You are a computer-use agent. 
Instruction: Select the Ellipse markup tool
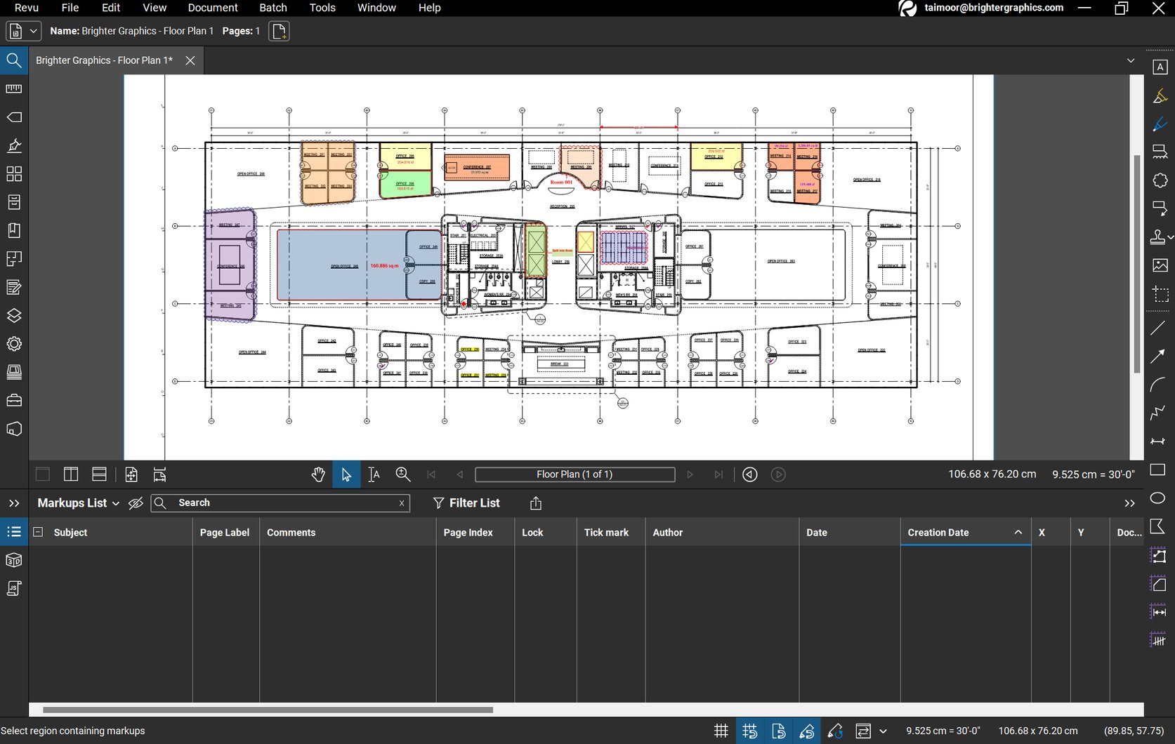(x=1159, y=498)
